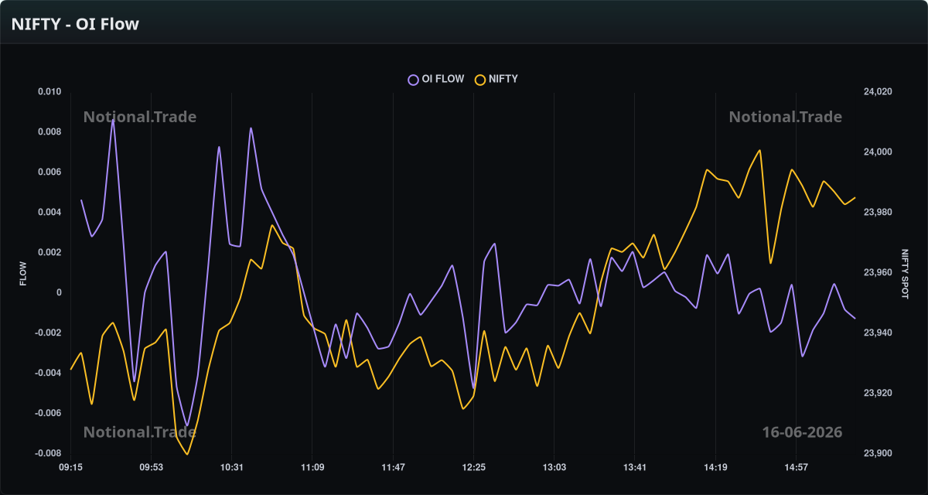Click the 10:31 time axis label
Image resolution: width=928 pixels, height=495 pixels.
pos(231,467)
